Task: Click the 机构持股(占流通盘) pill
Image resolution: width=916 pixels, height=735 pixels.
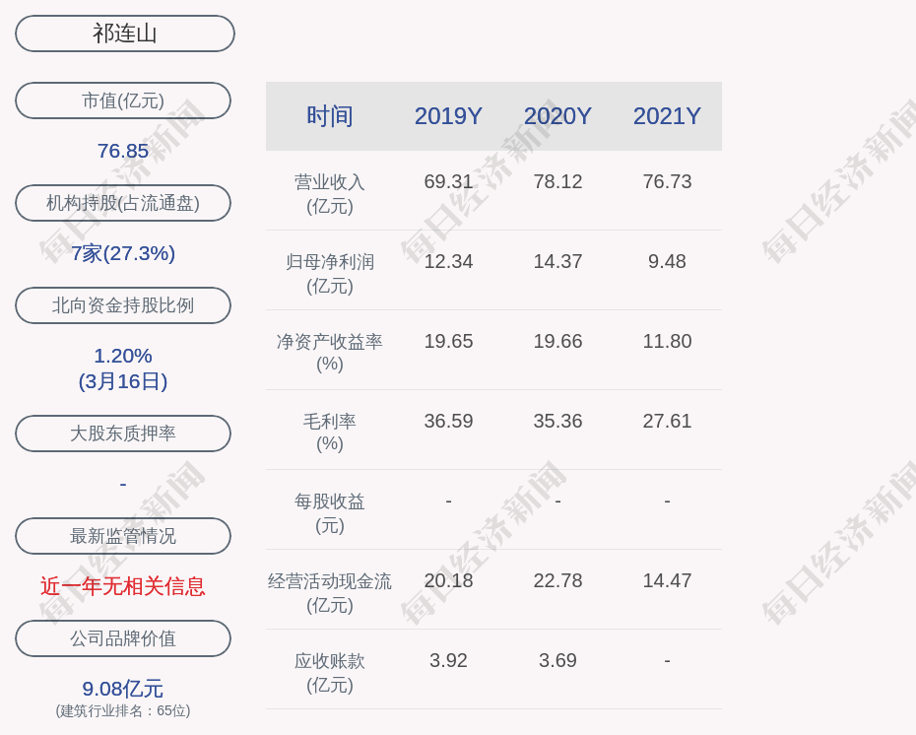Action: pos(123,203)
